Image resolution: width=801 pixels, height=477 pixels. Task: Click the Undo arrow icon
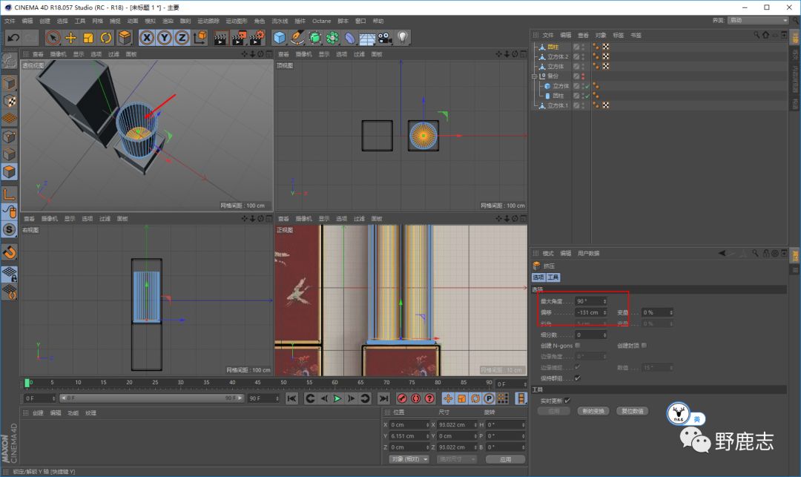pyautogui.click(x=13, y=37)
